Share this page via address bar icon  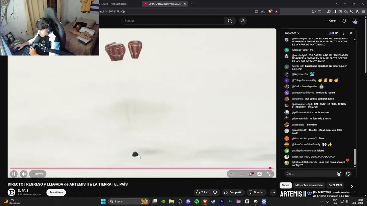coord(263,11)
